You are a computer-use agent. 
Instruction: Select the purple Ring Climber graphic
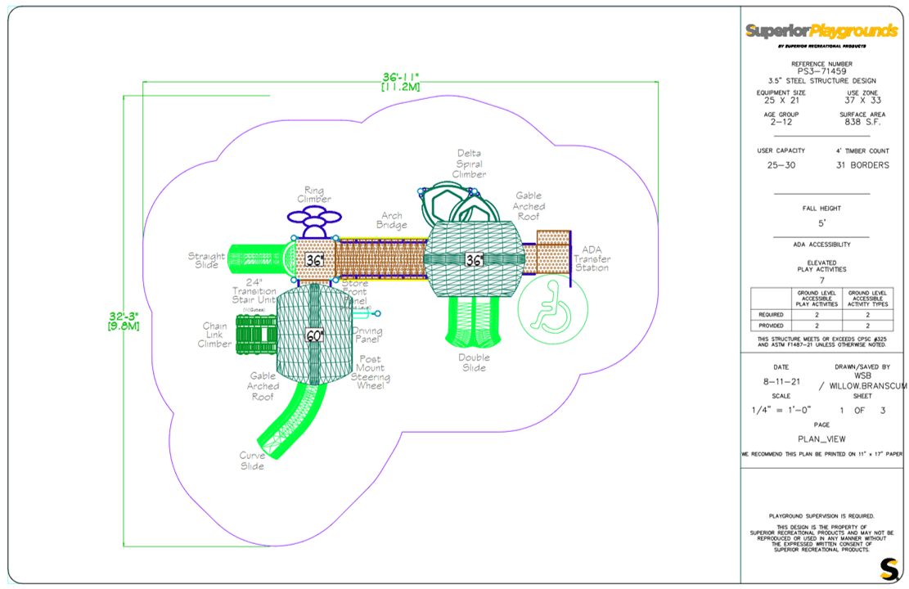tap(314, 222)
